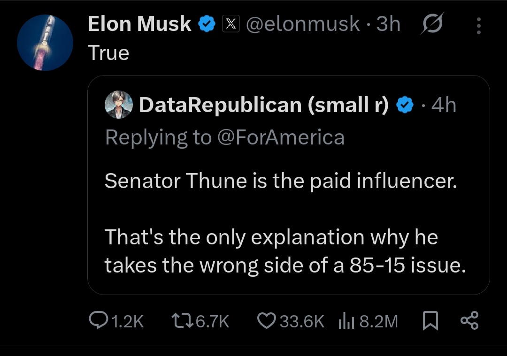Open Elon Musk's rocket profile picture
This screenshot has width=507, height=356.
tap(45, 43)
